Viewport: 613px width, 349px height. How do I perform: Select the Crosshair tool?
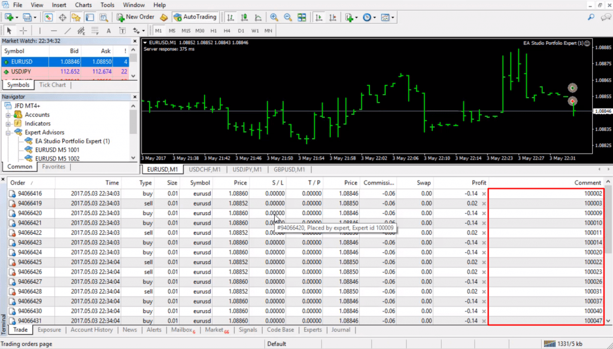click(x=23, y=30)
